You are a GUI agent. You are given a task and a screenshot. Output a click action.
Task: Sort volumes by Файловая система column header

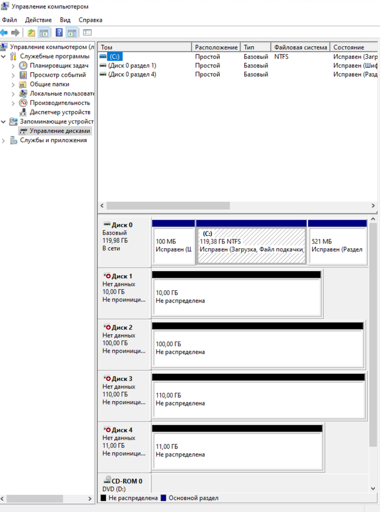(x=300, y=48)
